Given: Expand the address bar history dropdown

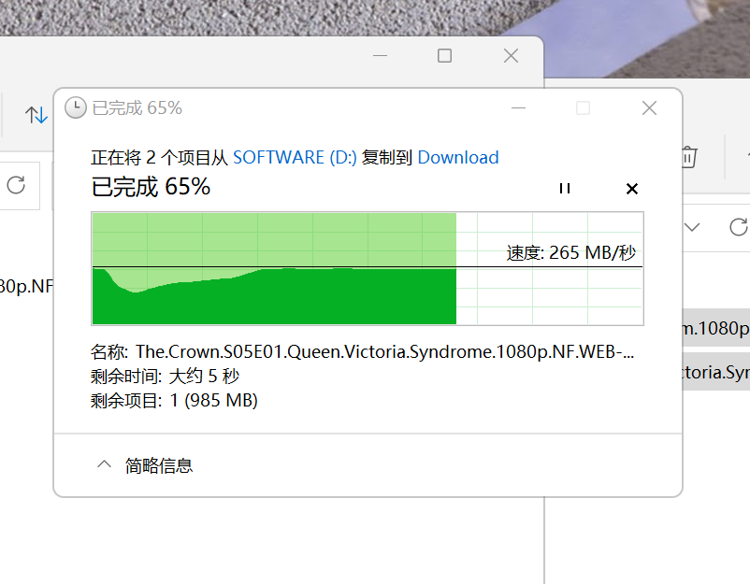Looking at the screenshot, I should pos(693,227).
